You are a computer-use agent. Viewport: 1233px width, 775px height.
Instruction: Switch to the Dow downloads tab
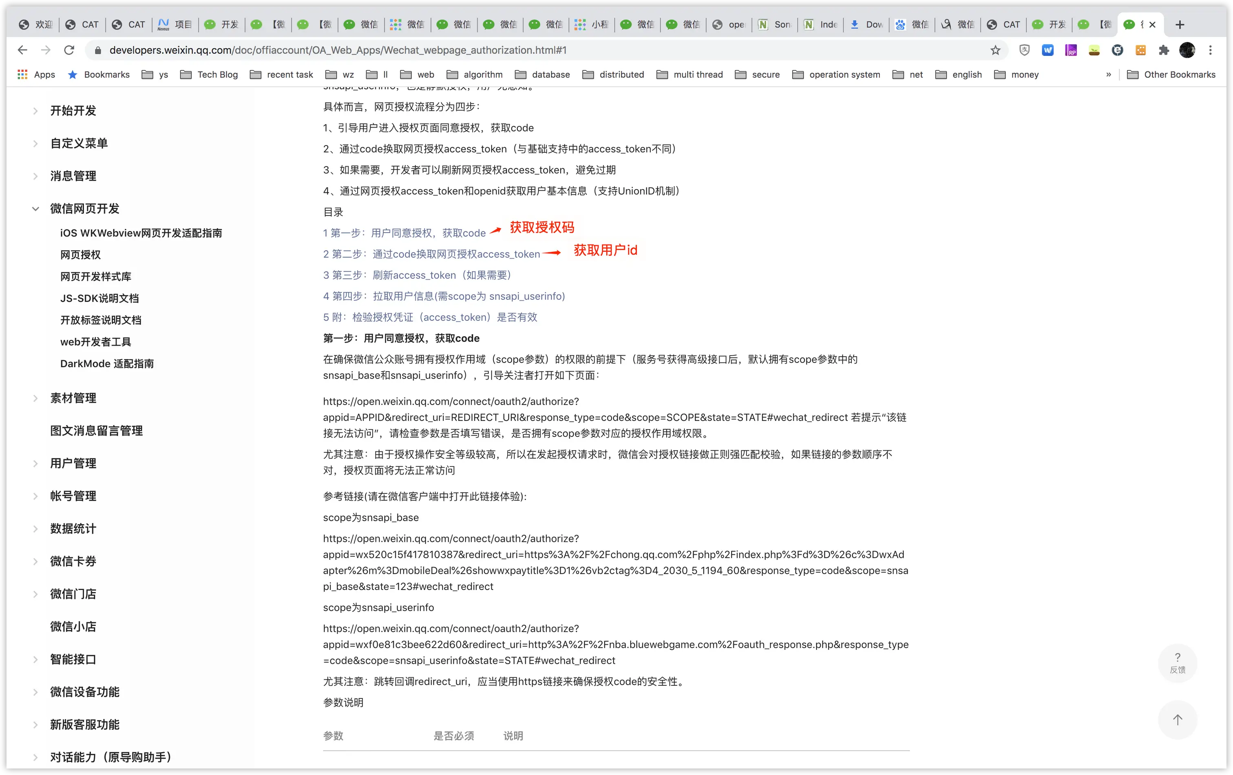click(x=867, y=24)
